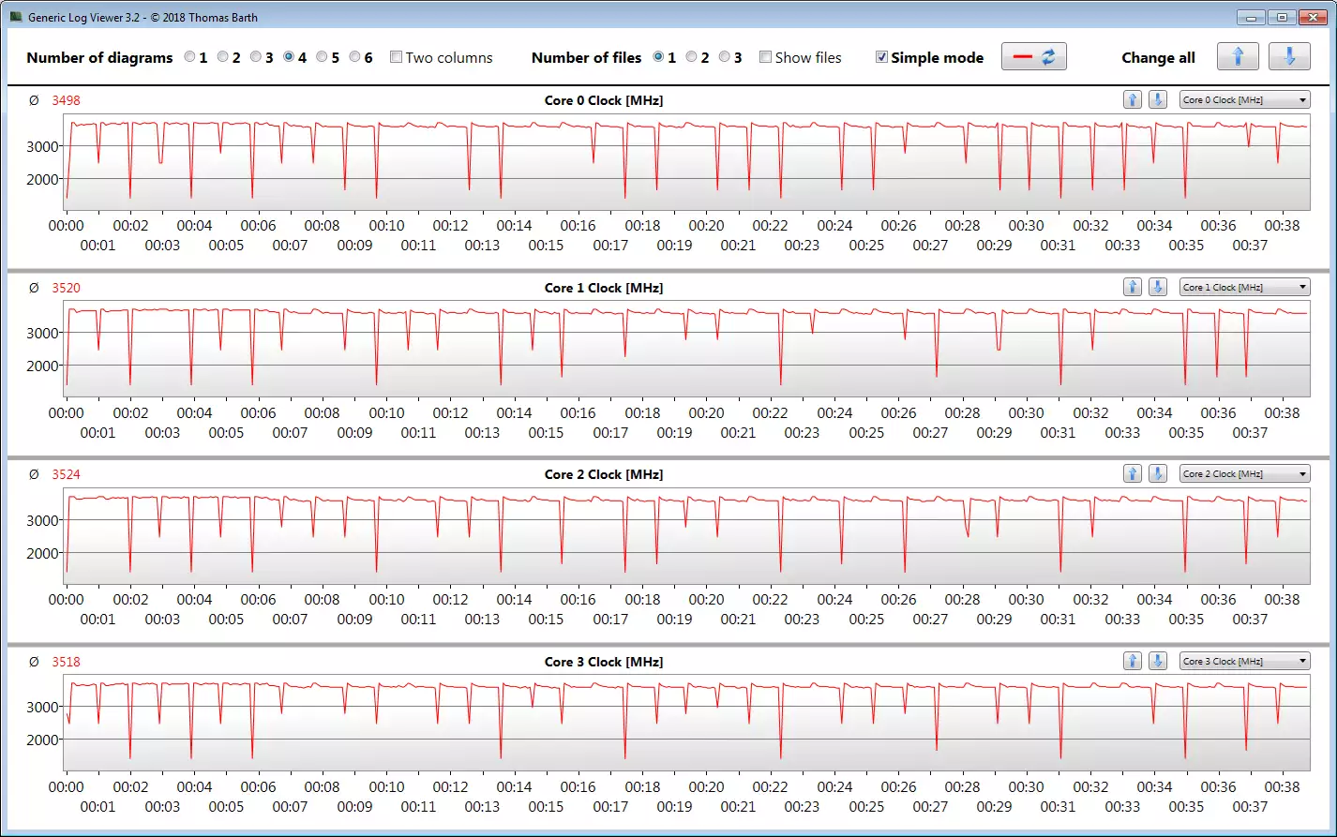Open the Core 3 Clock [MHz] selector
Screen dimensions: 1337x837
tap(1244, 662)
